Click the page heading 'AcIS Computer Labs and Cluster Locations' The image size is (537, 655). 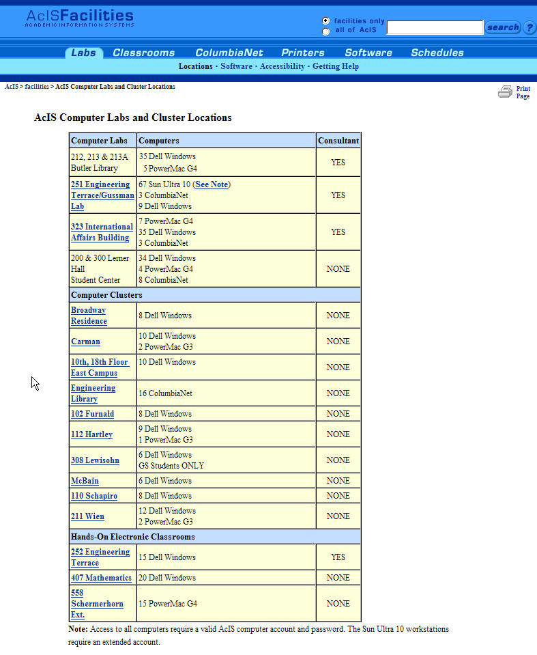[132, 117]
